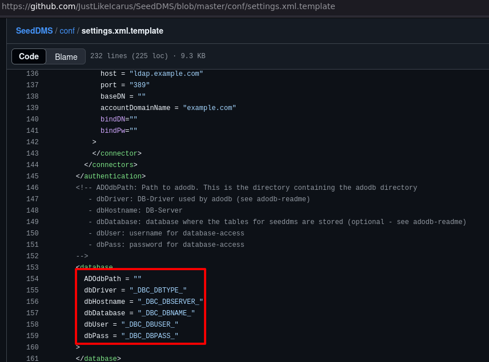Open the SeedDMS repository breadcrumb link
Image resolution: width=489 pixels, height=362 pixels.
pos(34,31)
